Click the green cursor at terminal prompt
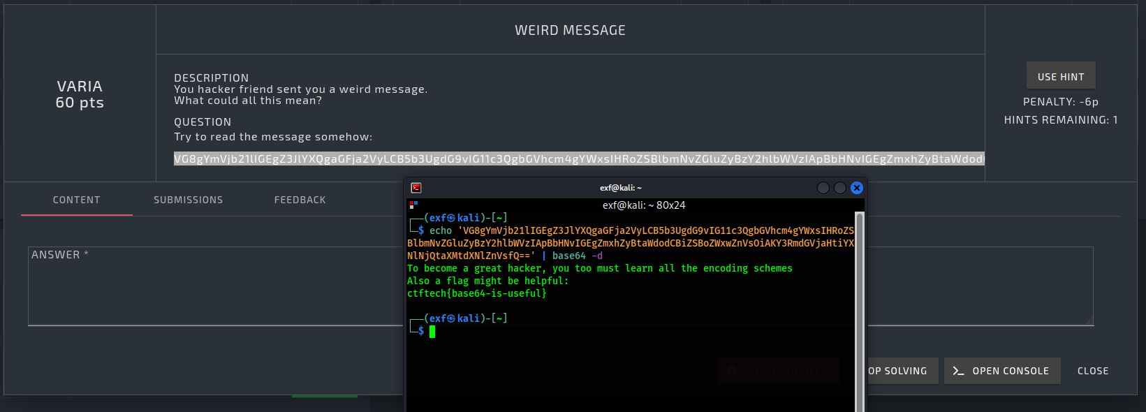 (432, 331)
